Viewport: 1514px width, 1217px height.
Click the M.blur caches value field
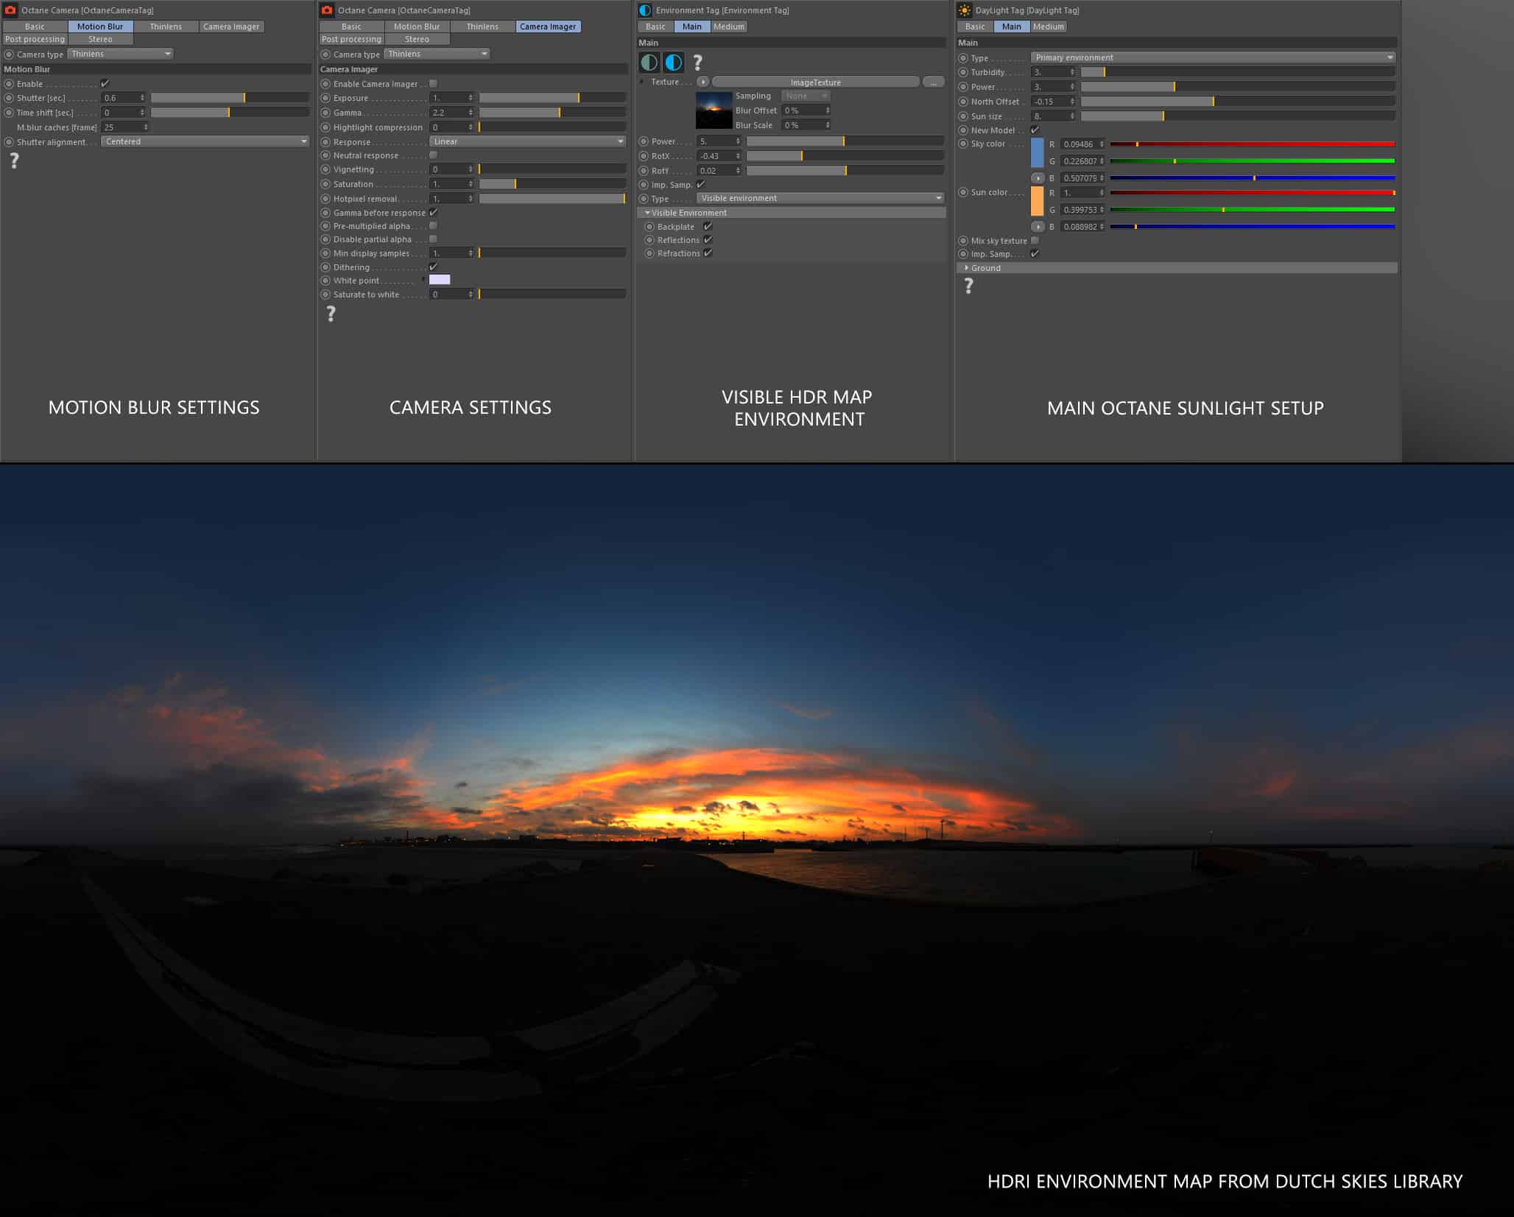[x=125, y=127]
